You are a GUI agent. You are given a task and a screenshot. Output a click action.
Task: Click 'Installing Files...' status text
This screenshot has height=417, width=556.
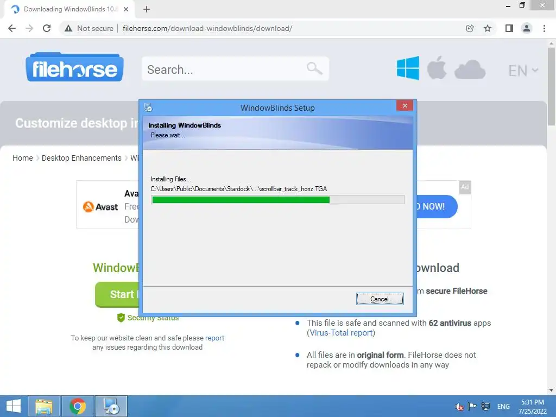[x=170, y=179]
